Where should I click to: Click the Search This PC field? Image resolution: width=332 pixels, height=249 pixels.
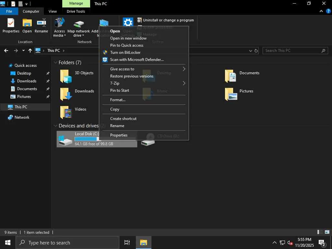[x=295, y=51]
